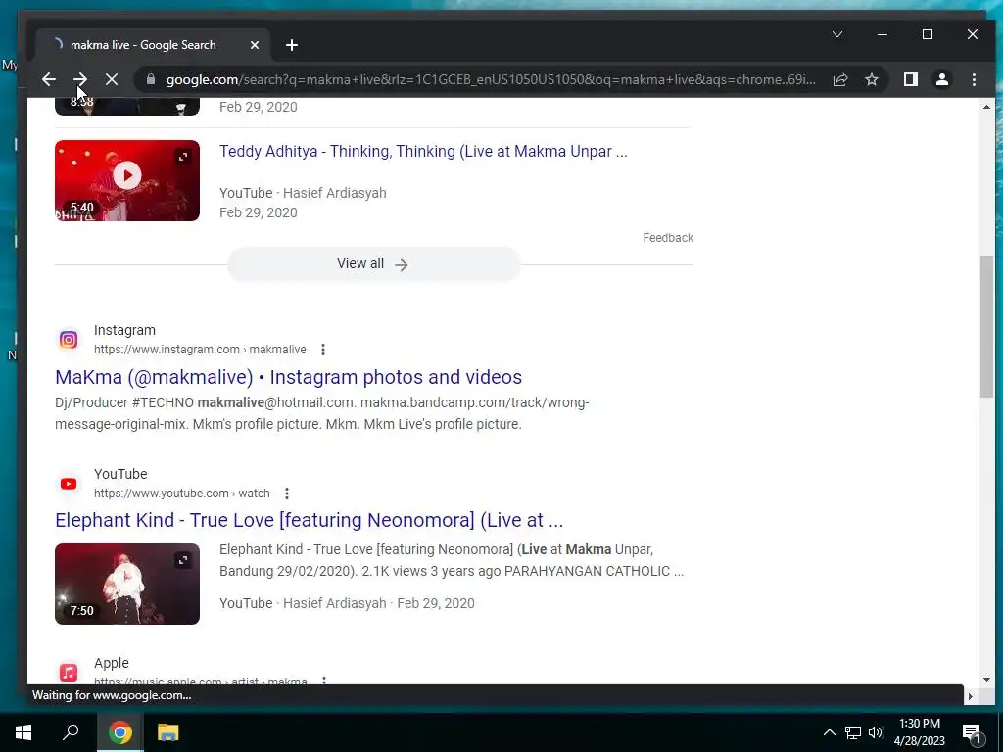
Task: Open the notification center
Action: click(972, 733)
